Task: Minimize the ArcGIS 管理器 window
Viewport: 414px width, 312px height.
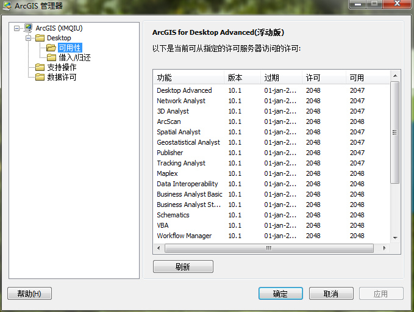Action: pyautogui.click(x=358, y=4)
